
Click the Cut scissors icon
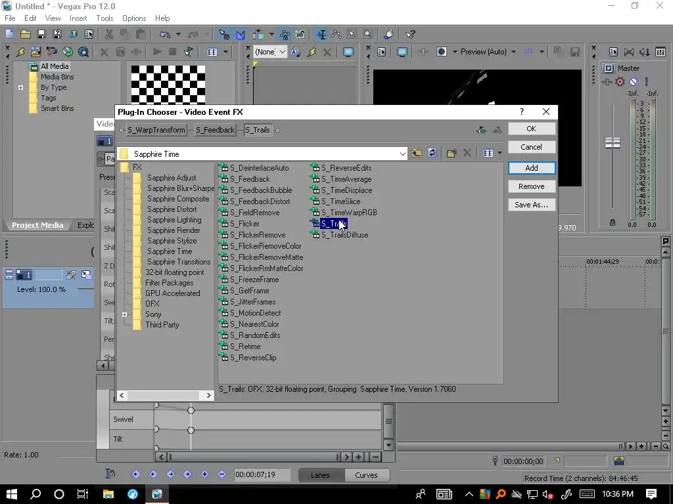[109, 34]
